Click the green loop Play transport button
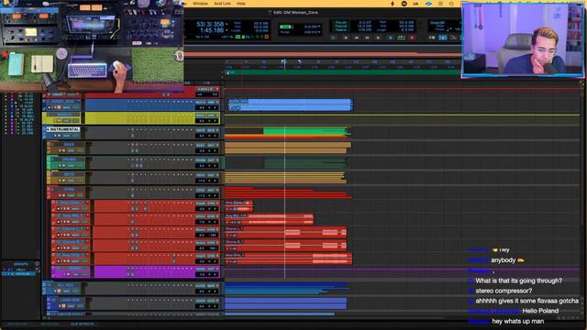587x330 pixels. pyautogui.click(x=402, y=38)
